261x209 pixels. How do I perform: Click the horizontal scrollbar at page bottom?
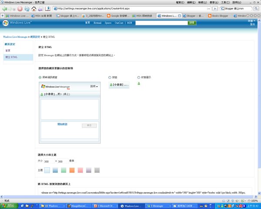[129, 197]
